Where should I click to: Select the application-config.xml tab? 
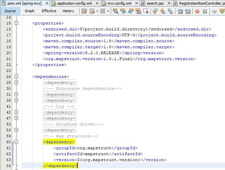(x=75, y=3)
